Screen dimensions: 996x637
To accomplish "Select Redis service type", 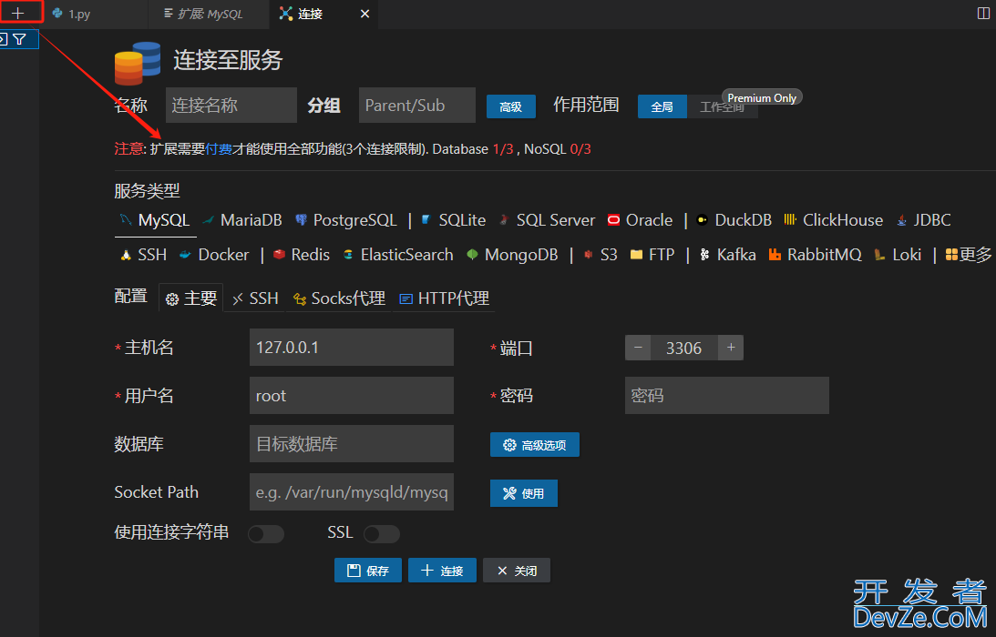I will click(302, 255).
